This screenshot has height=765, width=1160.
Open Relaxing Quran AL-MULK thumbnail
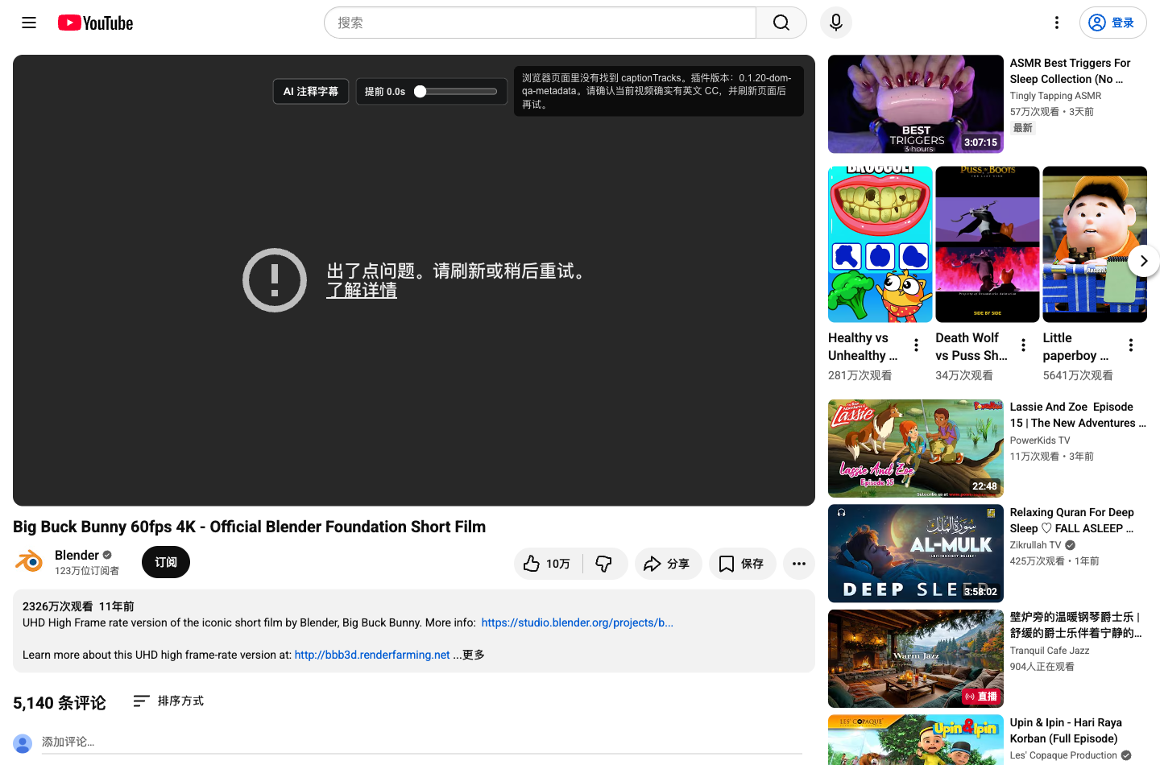[x=916, y=553]
